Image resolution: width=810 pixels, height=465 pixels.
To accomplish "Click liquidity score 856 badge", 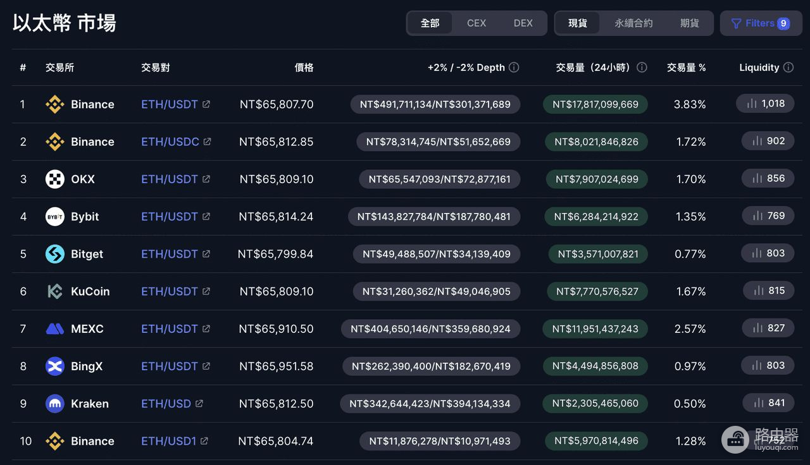I will point(768,178).
